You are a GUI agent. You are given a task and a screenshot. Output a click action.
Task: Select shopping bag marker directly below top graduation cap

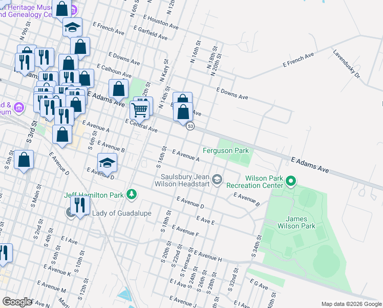[x=80, y=48]
